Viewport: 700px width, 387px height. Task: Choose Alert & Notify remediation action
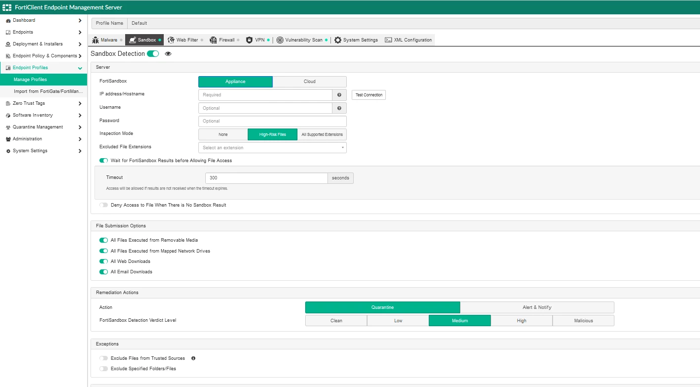(537, 307)
